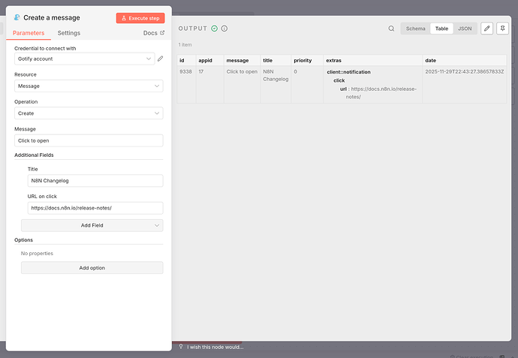
Task: Open the output info circle icon
Action: (224, 29)
